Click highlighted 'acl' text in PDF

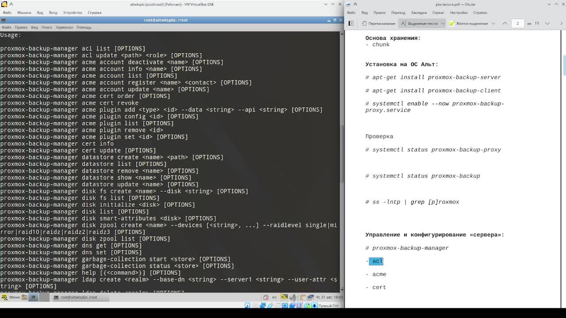coord(376,261)
